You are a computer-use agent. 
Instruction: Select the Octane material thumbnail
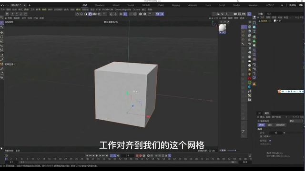222,28
